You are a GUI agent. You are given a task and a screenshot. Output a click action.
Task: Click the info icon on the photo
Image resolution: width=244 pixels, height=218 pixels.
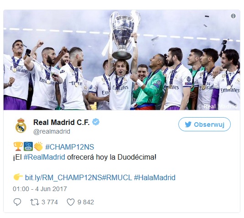click(x=233, y=16)
